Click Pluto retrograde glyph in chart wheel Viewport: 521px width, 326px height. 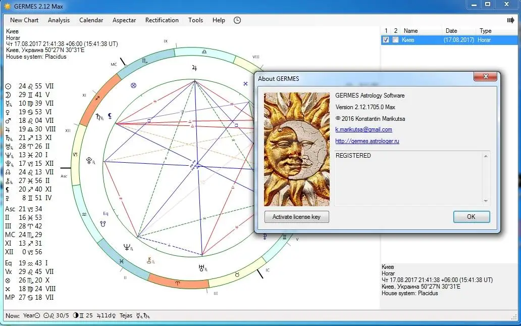coord(91,161)
